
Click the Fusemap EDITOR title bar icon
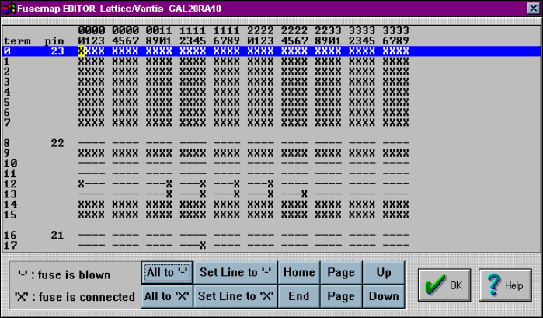(9, 9)
